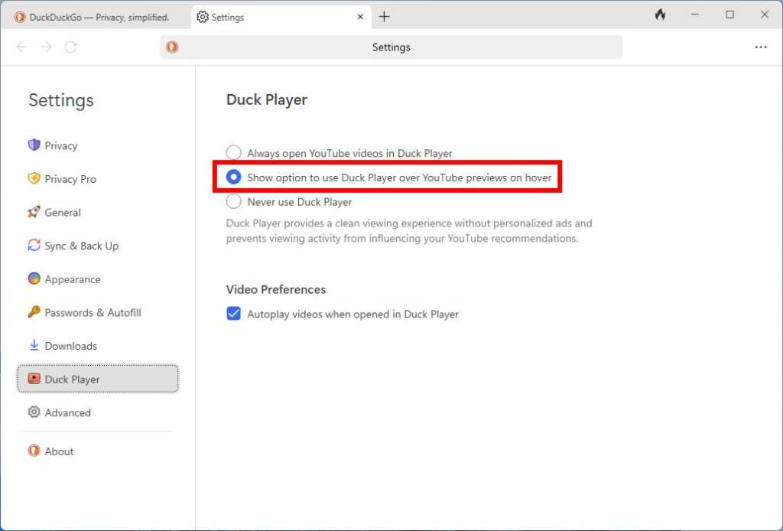783x531 pixels.
Task: Select Duck Player in the sidebar
Action: coord(72,379)
